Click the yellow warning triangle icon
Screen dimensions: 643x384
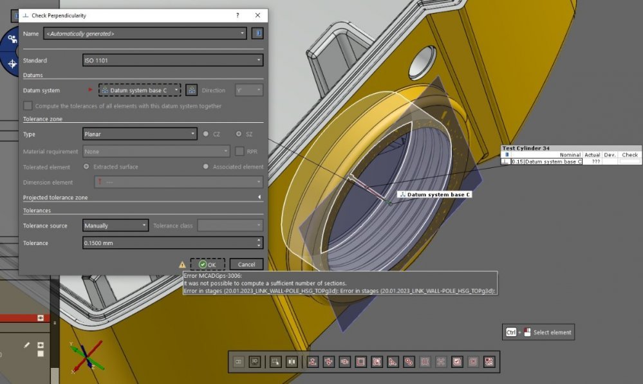click(x=182, y=264)
